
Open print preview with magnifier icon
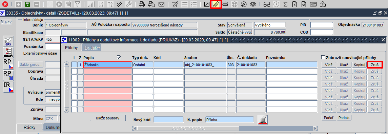[152, 4]
